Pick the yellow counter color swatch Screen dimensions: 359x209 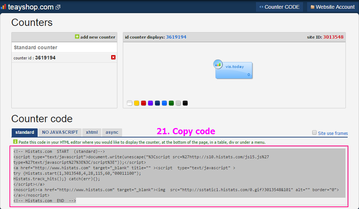[136, 103]
